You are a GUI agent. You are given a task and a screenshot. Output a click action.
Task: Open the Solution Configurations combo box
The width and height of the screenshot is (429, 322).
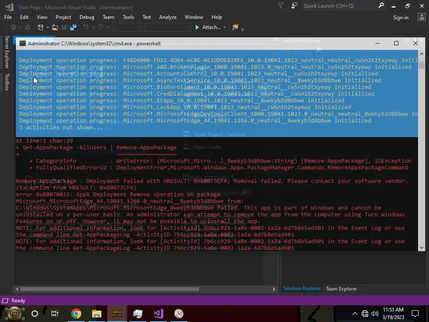[x=129, y=27]
